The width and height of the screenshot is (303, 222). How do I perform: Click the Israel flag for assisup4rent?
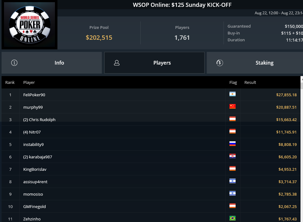click(232, 181)
